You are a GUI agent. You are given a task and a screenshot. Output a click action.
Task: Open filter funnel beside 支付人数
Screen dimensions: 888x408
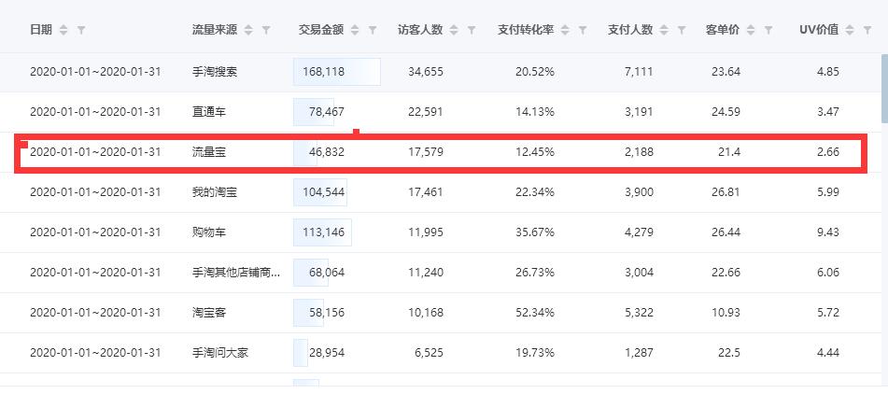(682, 30)
